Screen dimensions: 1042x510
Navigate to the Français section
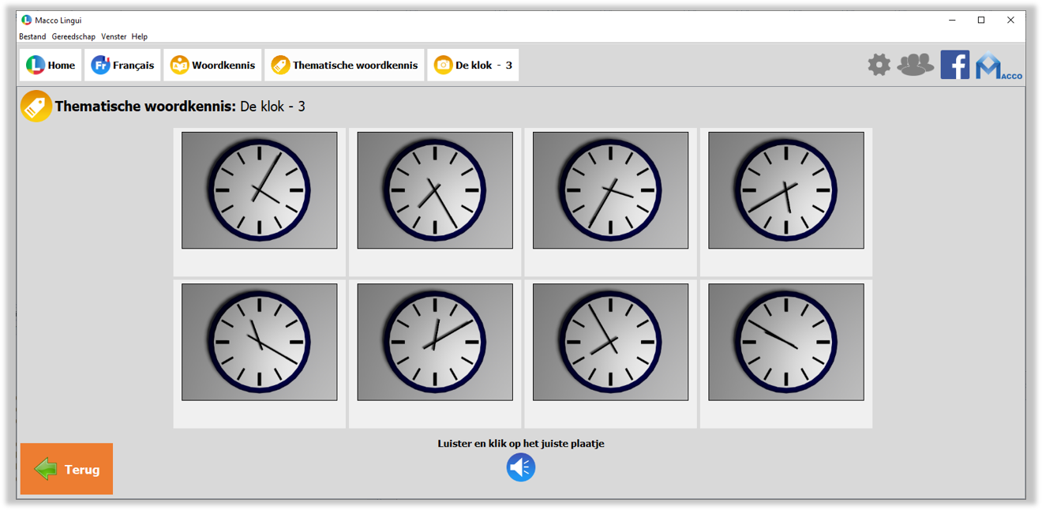tap(122, 66)
